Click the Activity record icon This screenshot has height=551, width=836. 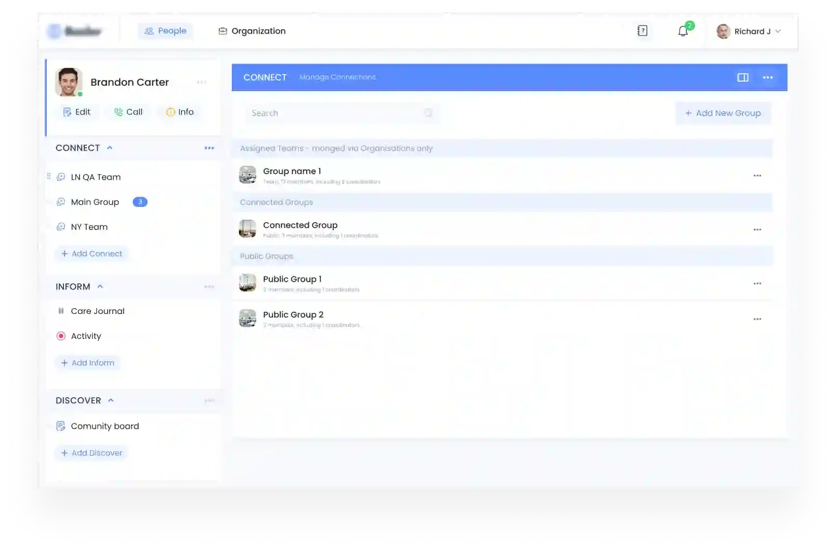pos(61,336)
